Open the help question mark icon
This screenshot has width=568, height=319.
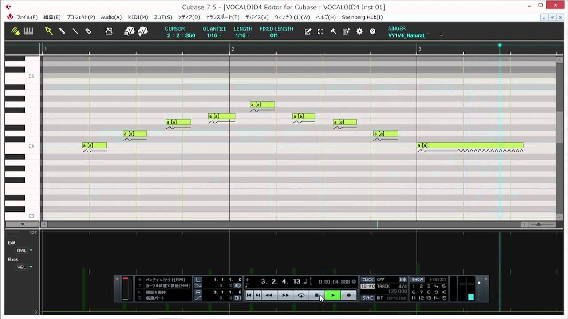pyautogui.click(x=372, y=31)
